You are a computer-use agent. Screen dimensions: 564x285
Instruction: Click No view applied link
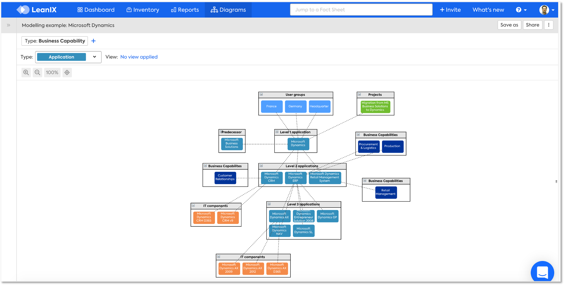[139, 57]
